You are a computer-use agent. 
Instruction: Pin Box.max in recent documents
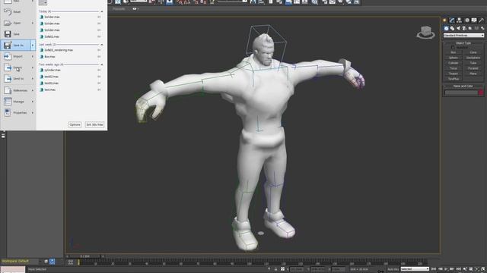[x=99, y=57]
